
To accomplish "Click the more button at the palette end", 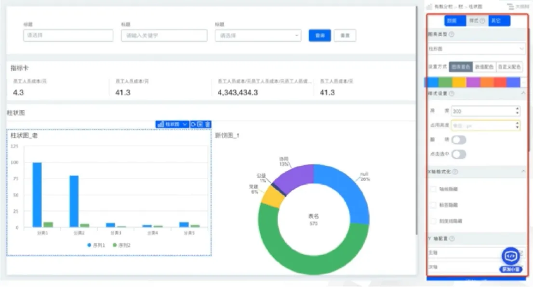I will pyautogui.click(x=524, y=82).
